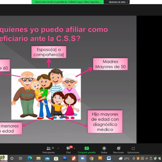Click the Zoom app taskbar icon

tap(83, 158)
